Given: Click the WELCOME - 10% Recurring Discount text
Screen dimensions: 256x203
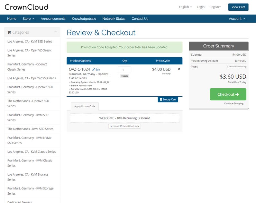Looking at the screenshot, I should (124, 118).
